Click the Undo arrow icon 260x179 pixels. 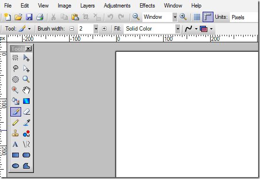(x=110, y=17)
